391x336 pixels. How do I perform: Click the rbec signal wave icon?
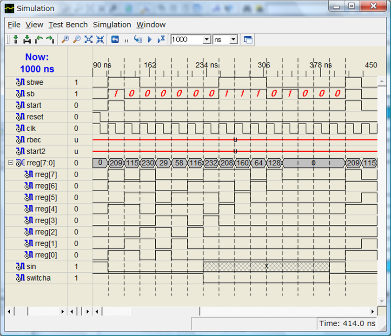tap(20, 140)
